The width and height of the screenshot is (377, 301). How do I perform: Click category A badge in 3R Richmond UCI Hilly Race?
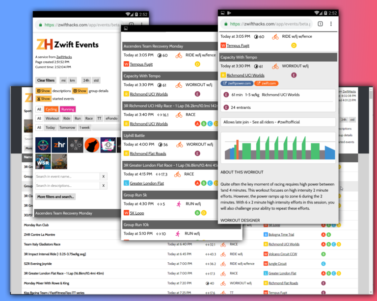coord(197,124)
